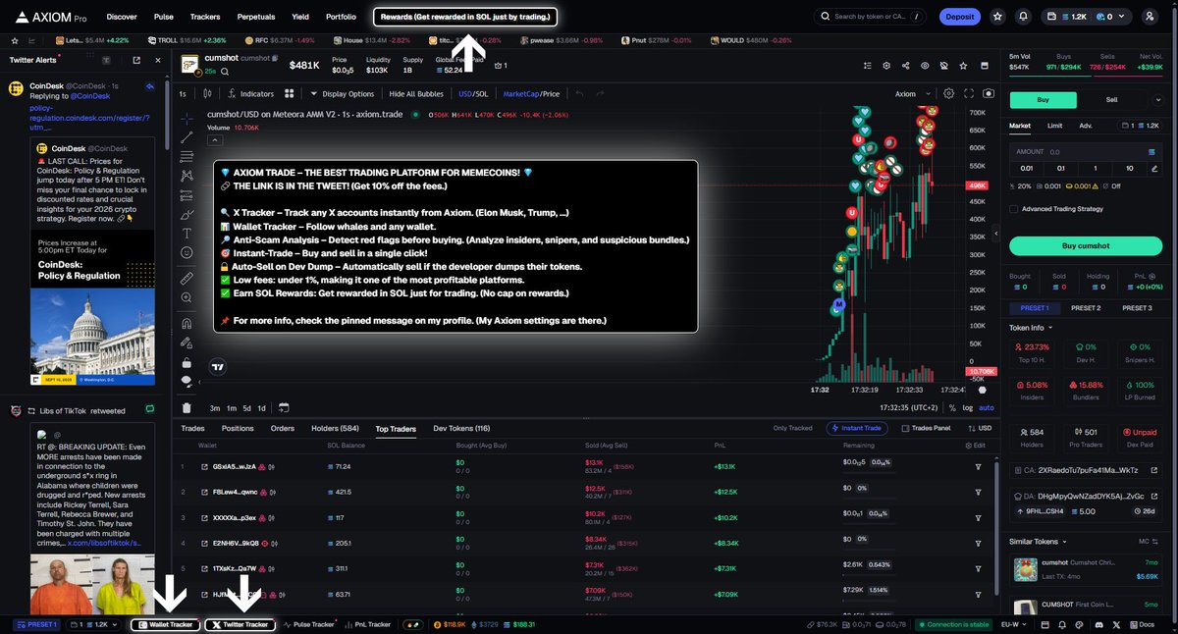The width and height of the screenshot is (1178, 634).
Task: Switch to the Holders (584) tab
Action: pyautogui.click(x=335, y=429)
